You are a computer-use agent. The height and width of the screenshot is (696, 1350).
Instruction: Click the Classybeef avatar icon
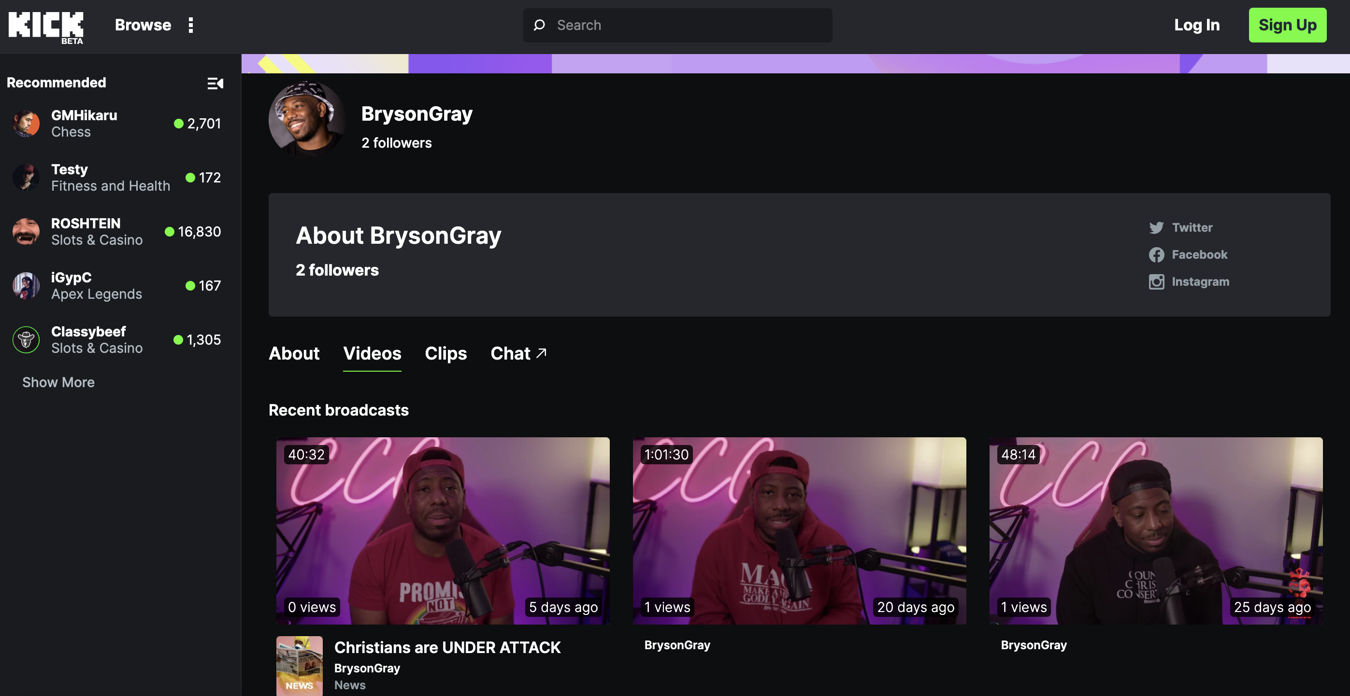(x=26, y=340)
